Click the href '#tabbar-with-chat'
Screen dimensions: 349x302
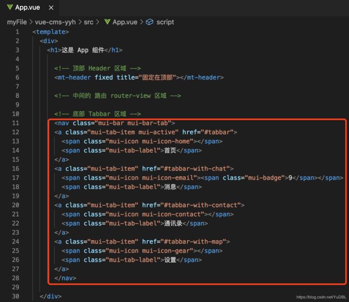click(x=195, y=169)
